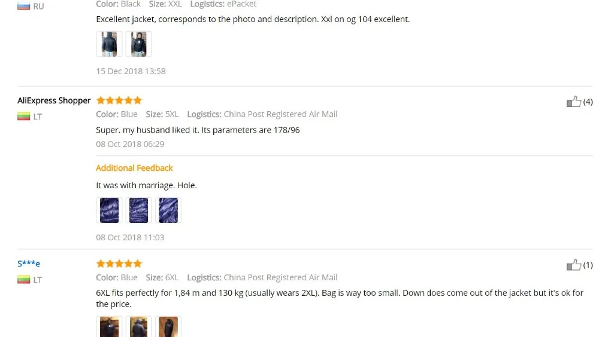
Task: View third blue jacket hole photo
Action: [168, 210]
